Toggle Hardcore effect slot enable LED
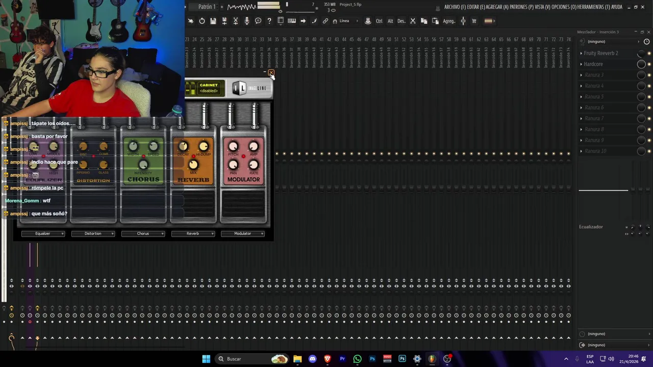This screenshot has width=653, height=367. (649, 64)
